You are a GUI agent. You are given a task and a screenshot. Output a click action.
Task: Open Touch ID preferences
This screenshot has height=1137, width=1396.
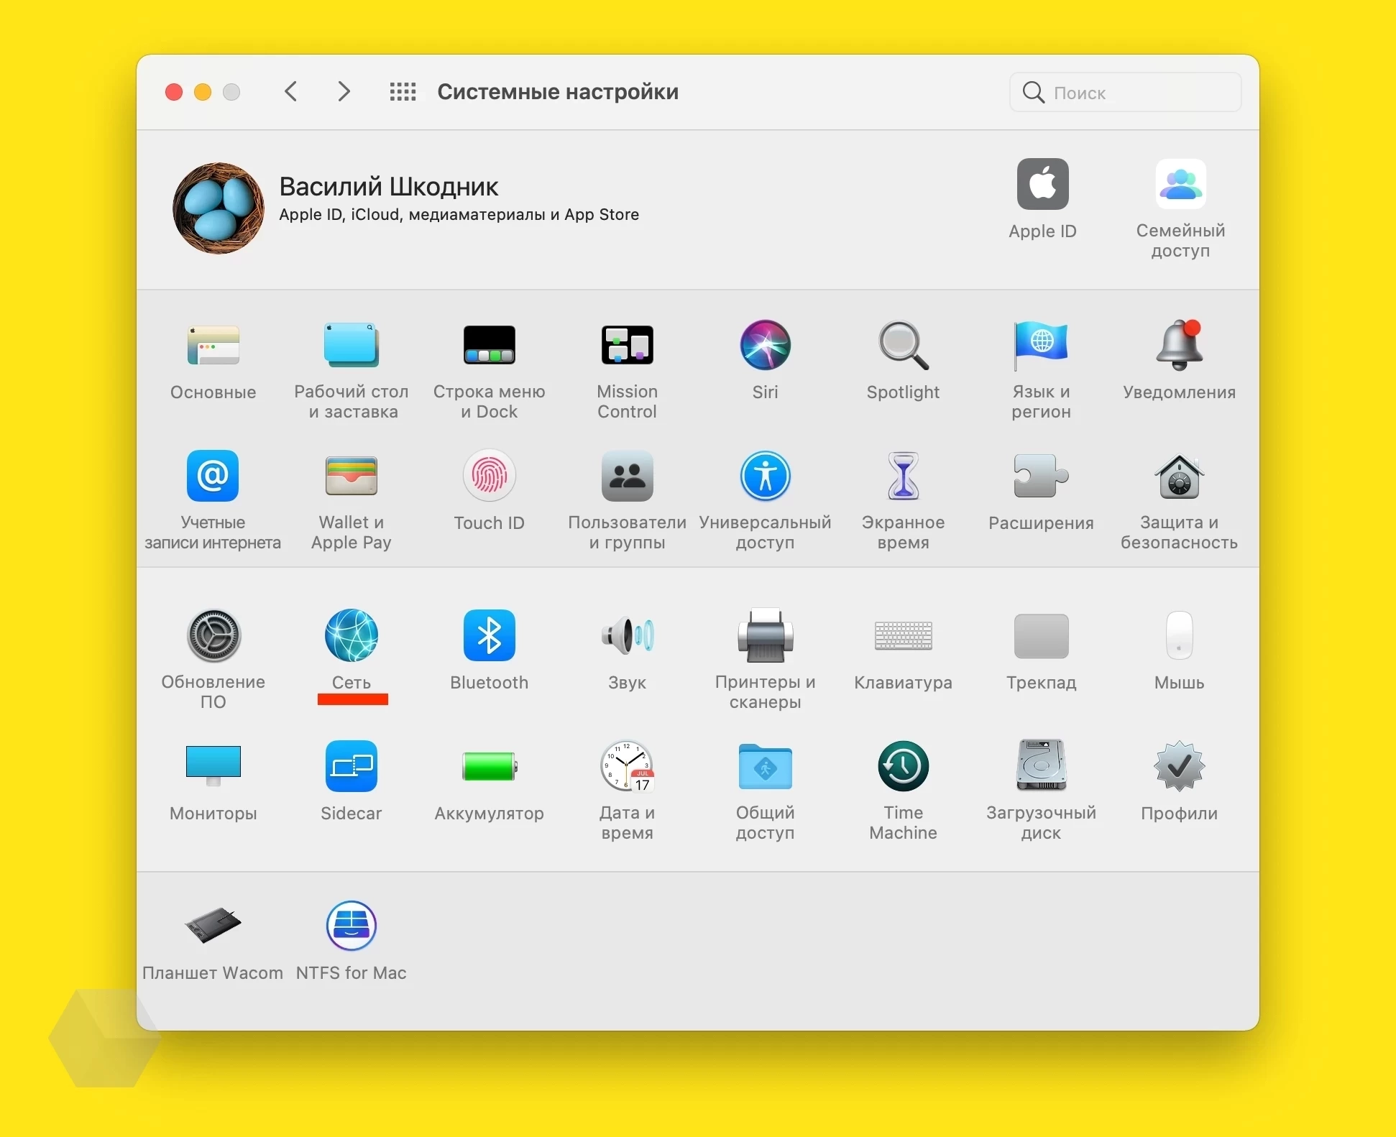tap(489, 476)
